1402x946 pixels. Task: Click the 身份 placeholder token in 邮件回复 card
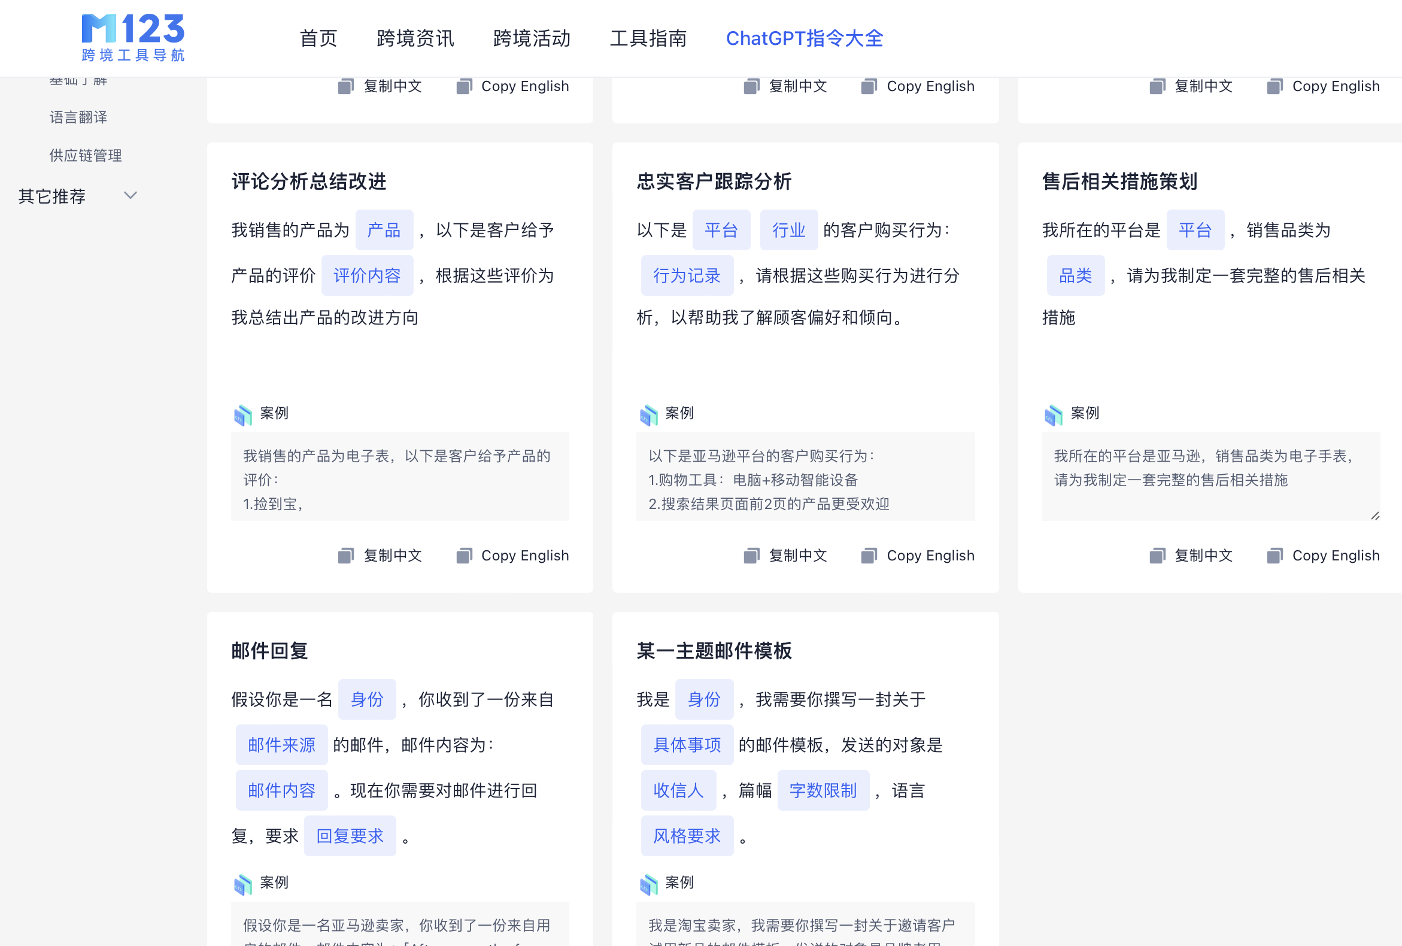click(x=367, y=699)
